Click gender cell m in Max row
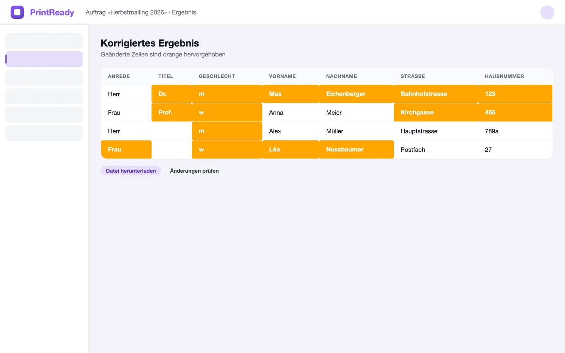This screenshot has width=565, height=353. tap(227, 94)
